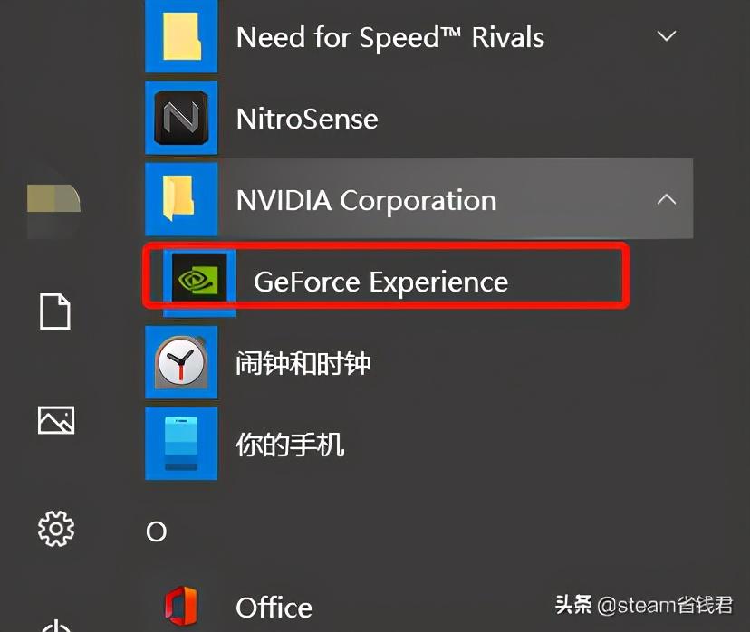Select the NVIDIA Corporation folder label
This screenshot has width=750, height=632.
366,200
